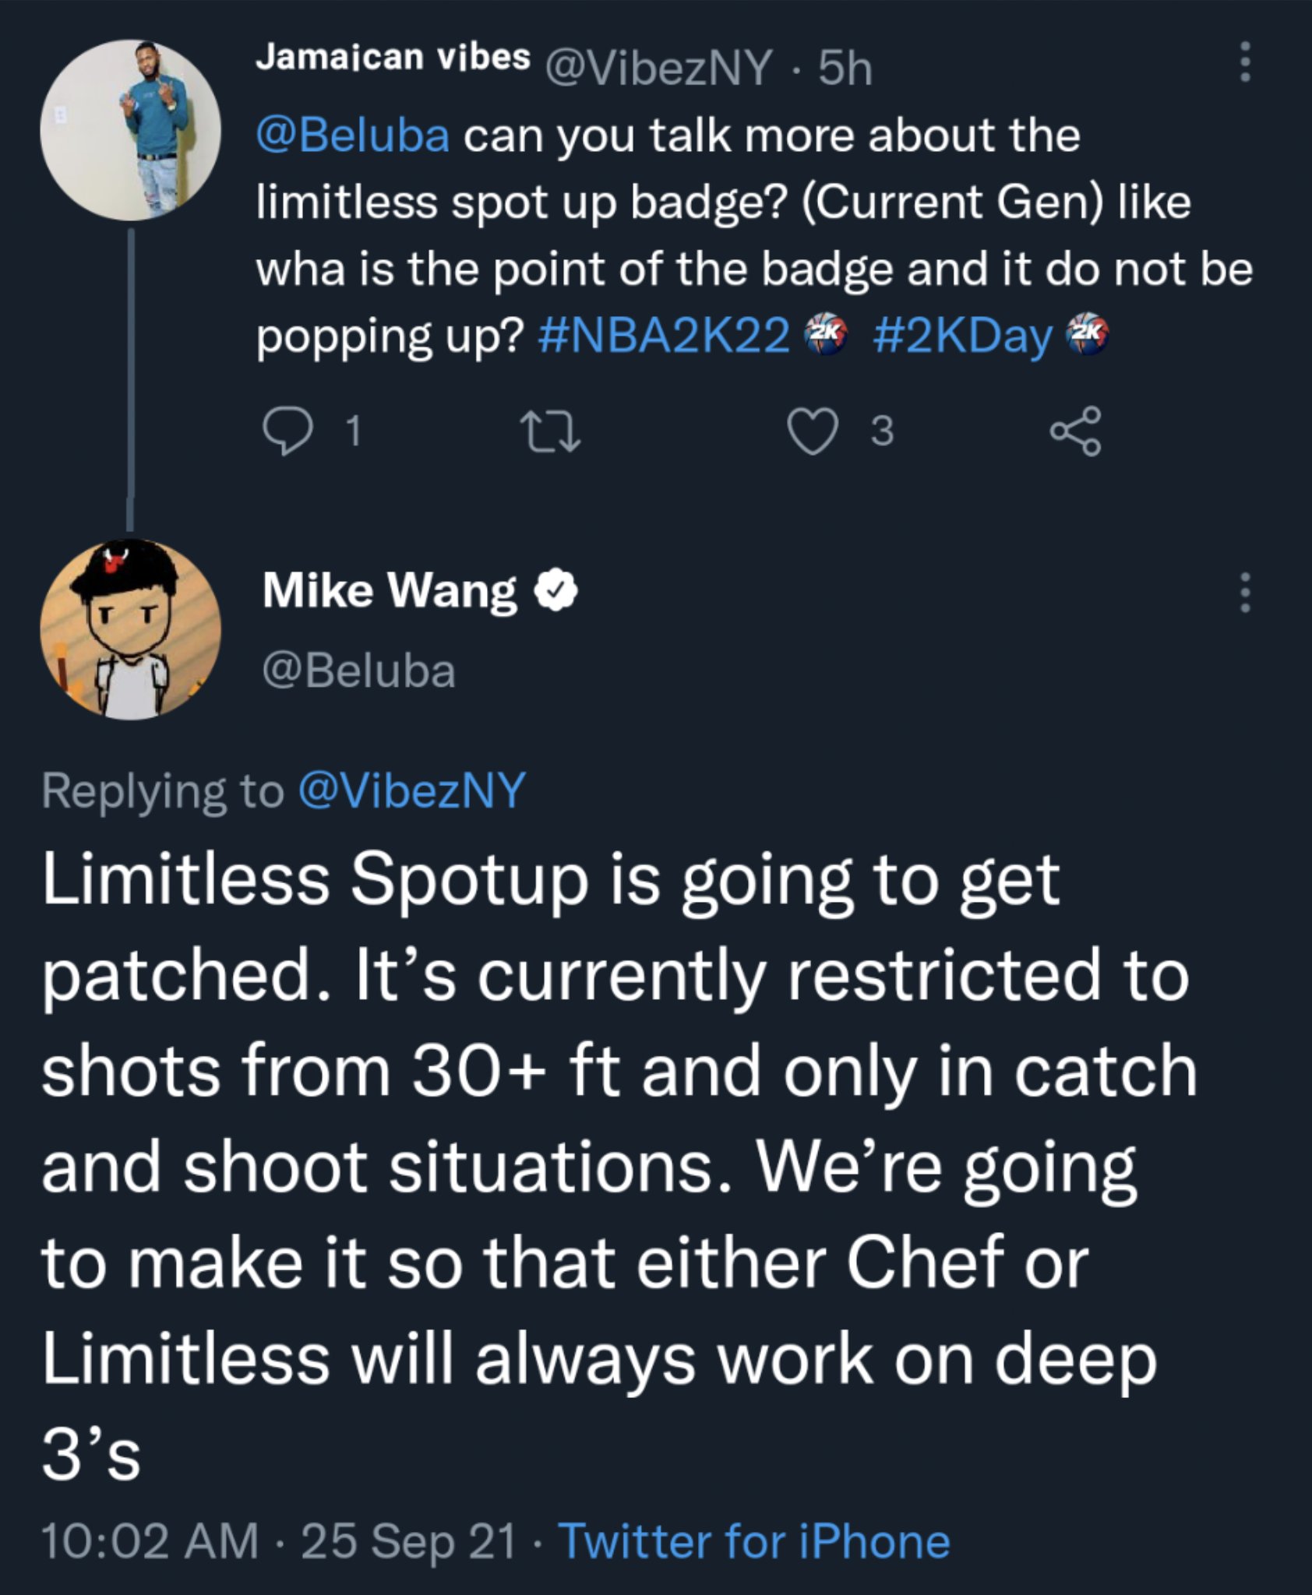Open more options on VibezNY tweet
The image size is (1312, 1595).
(1245, 62)
